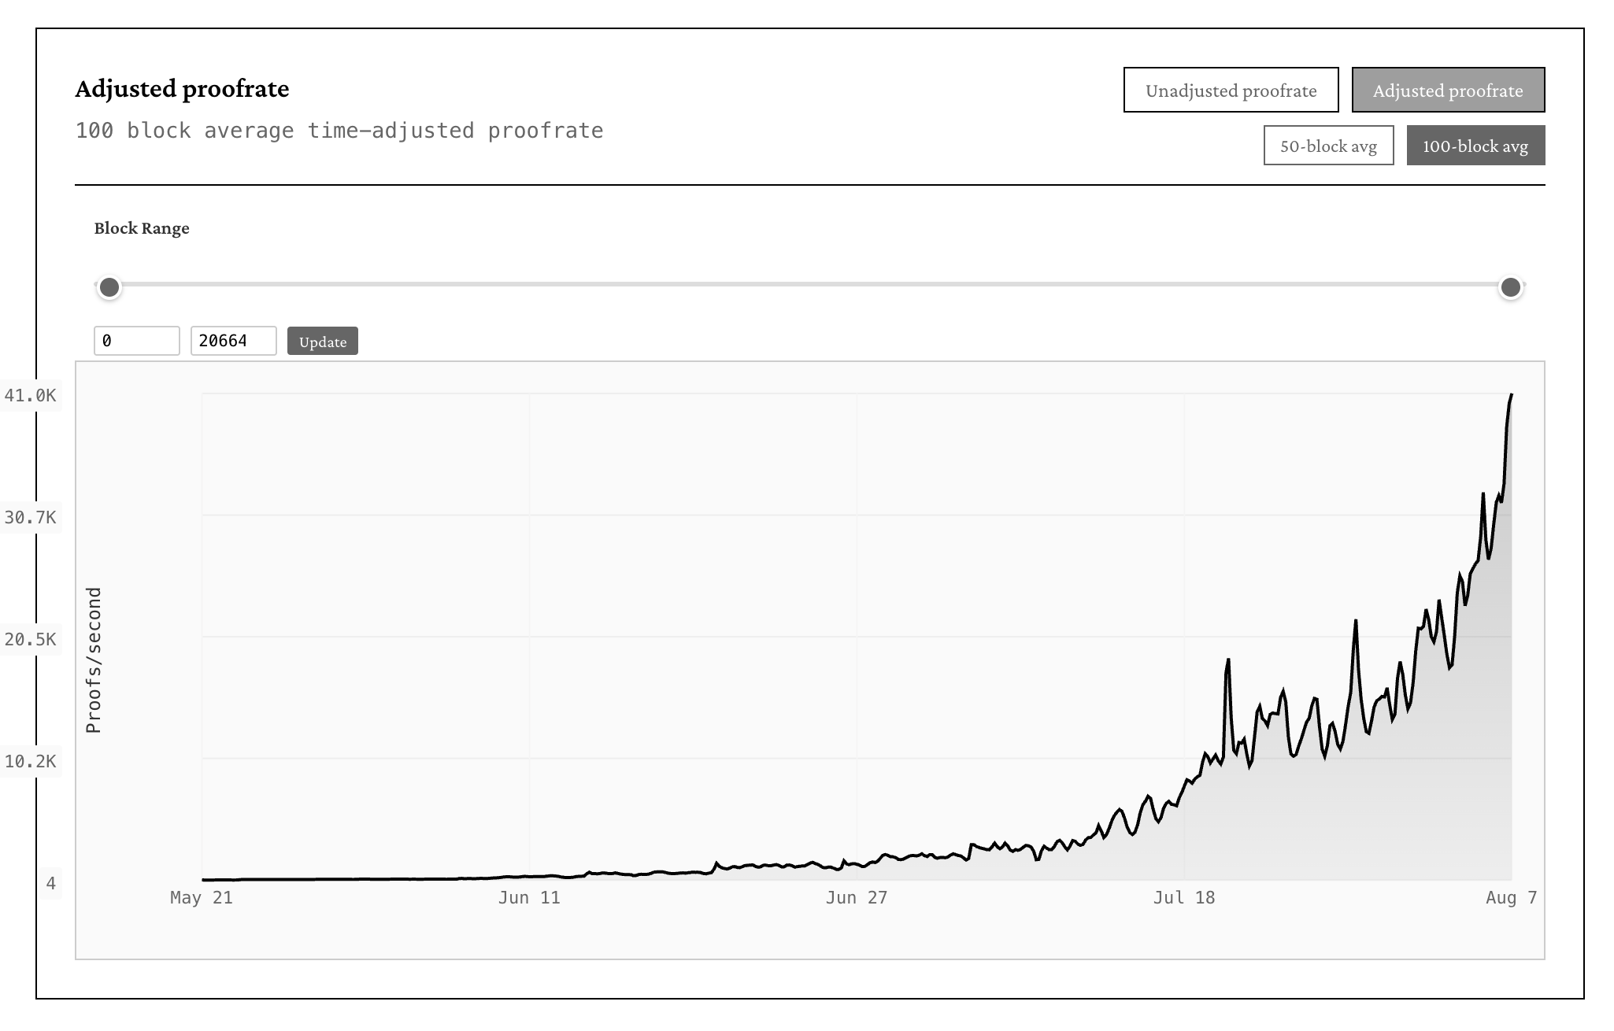Click the chart peak near Aug 7

point(1512,394)
